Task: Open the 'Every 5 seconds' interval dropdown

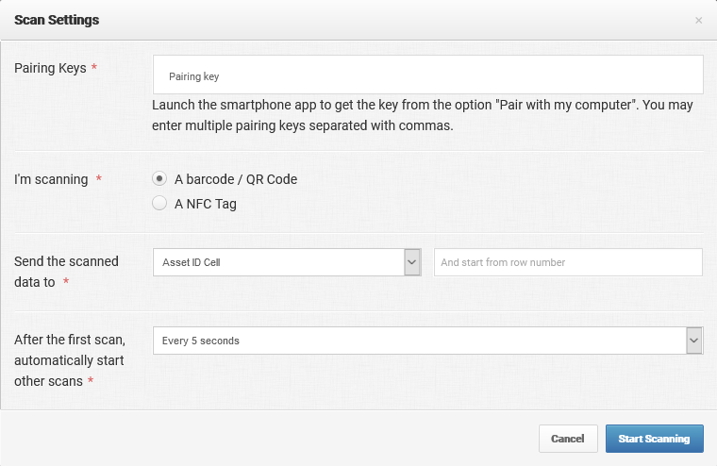Action: [428, 341]
